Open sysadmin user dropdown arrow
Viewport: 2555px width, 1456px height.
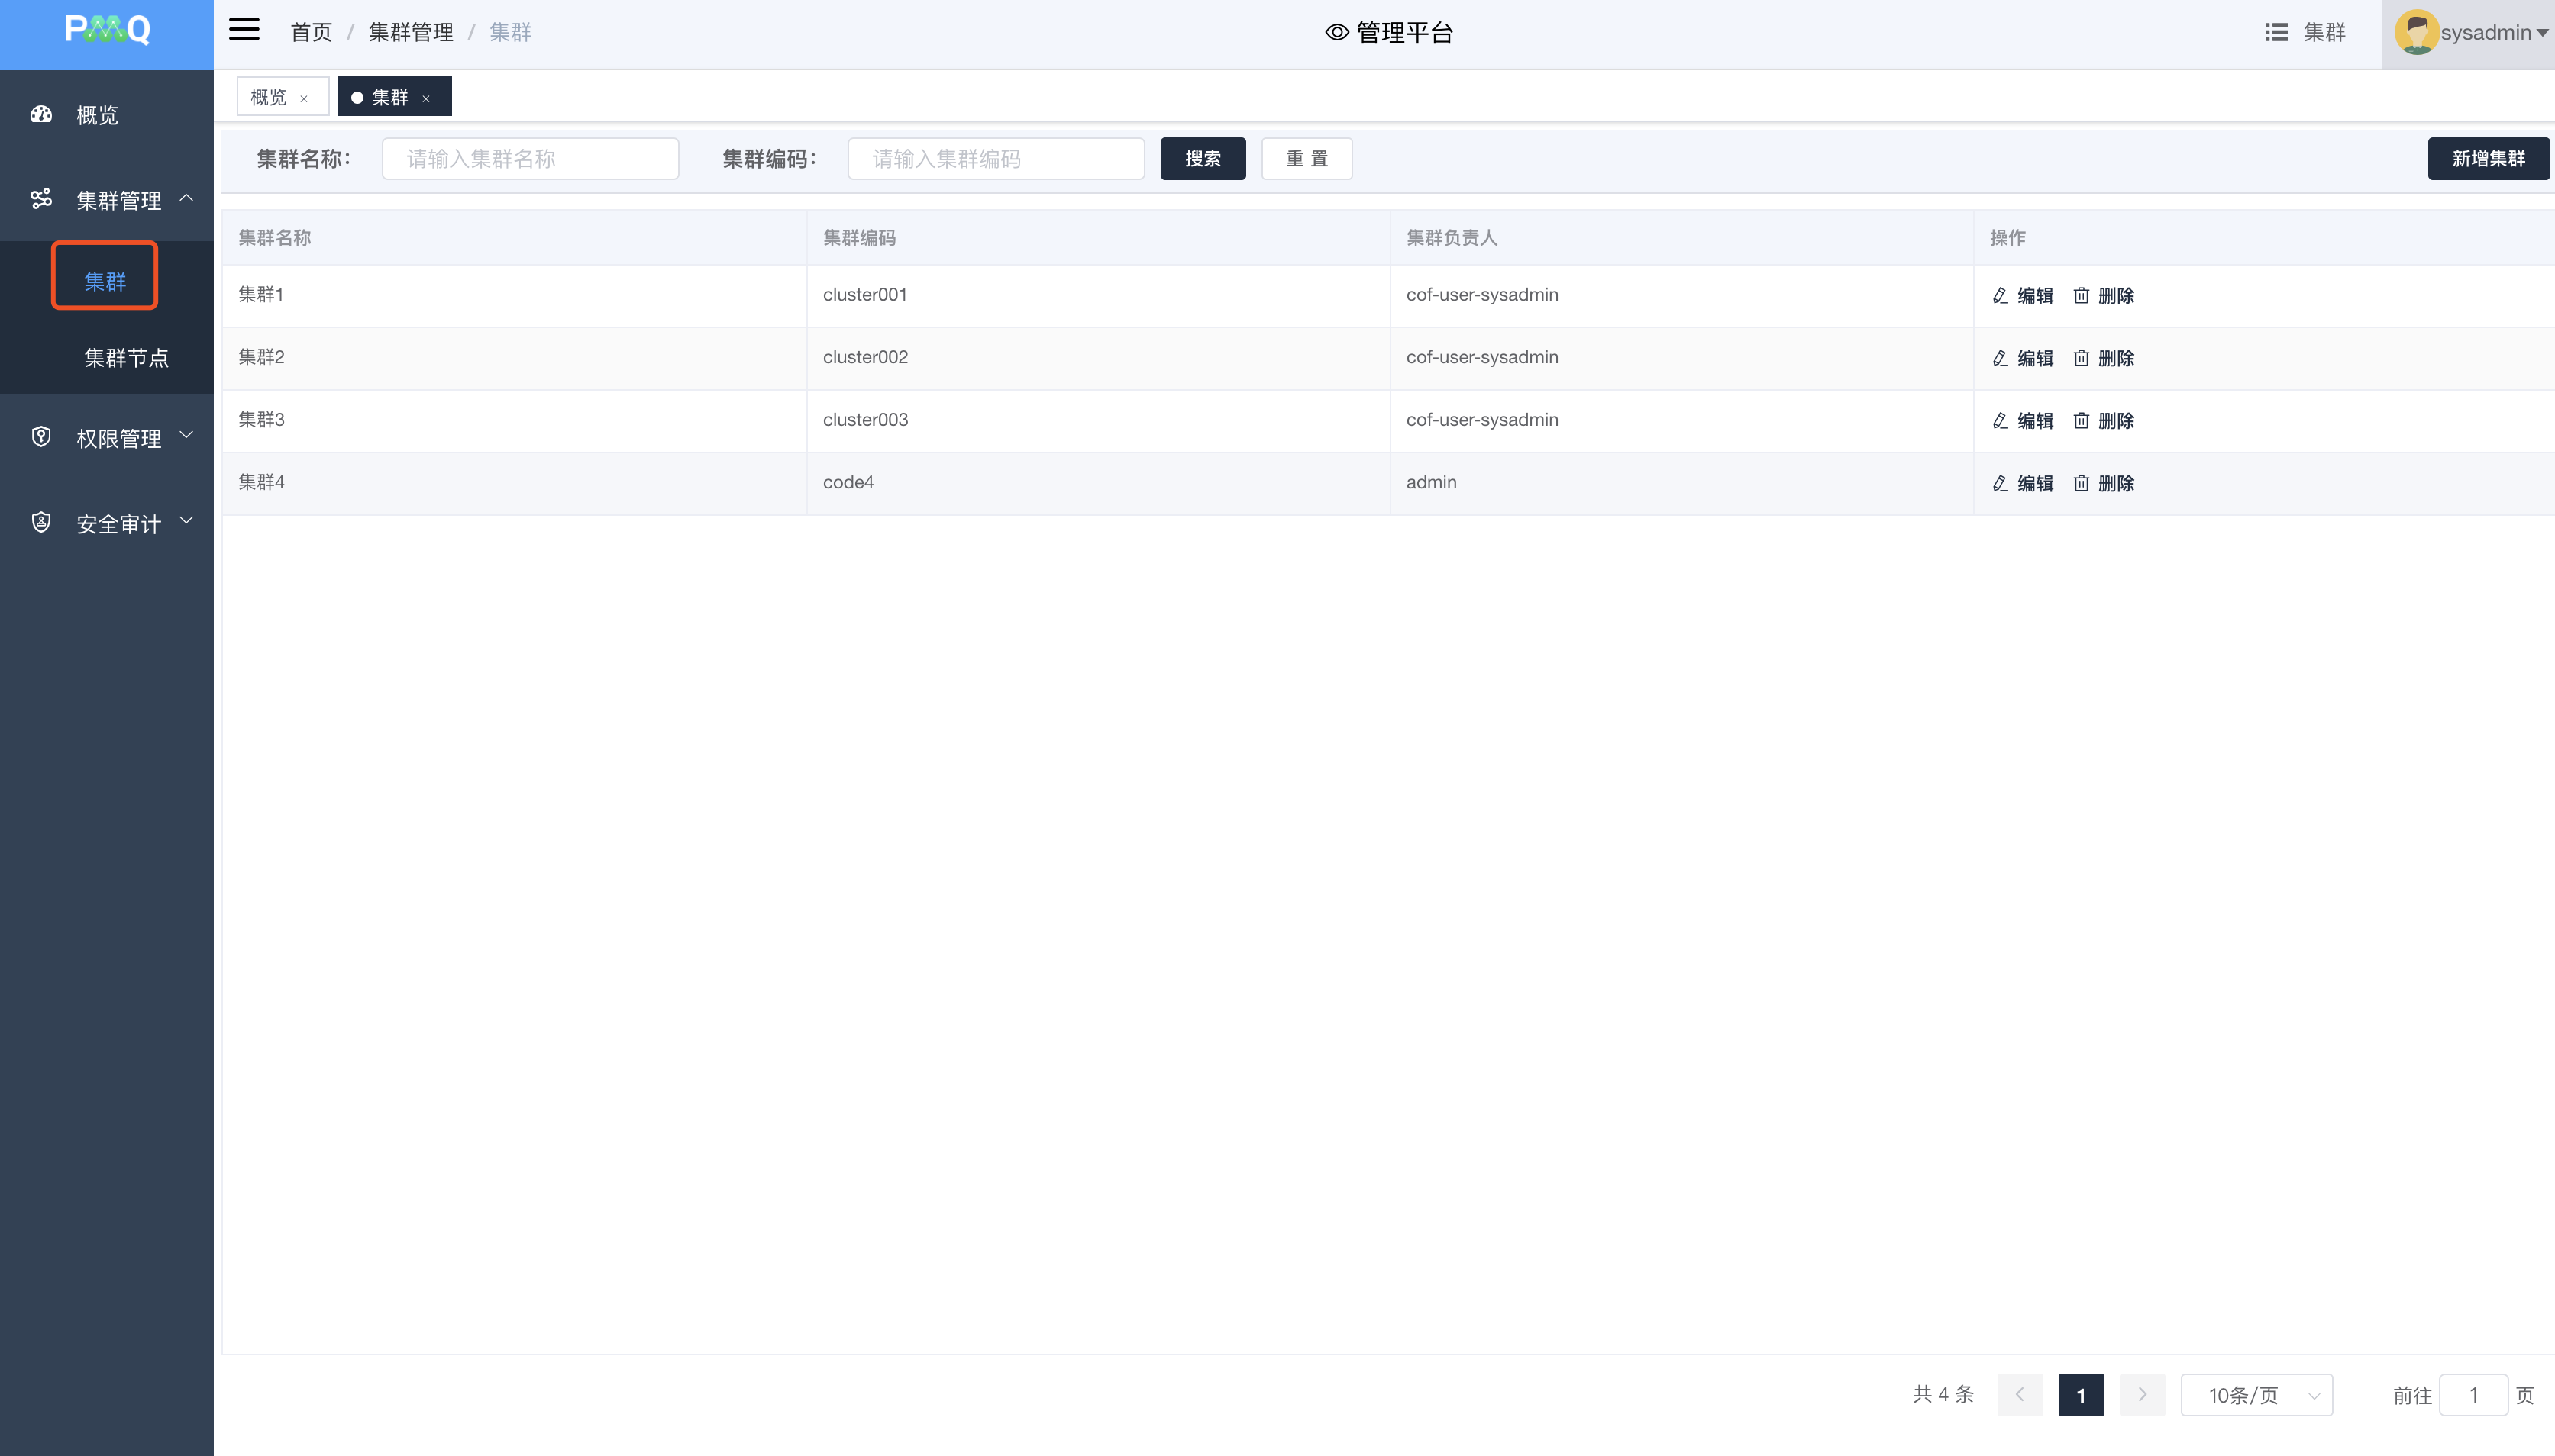click(2542, 33)
